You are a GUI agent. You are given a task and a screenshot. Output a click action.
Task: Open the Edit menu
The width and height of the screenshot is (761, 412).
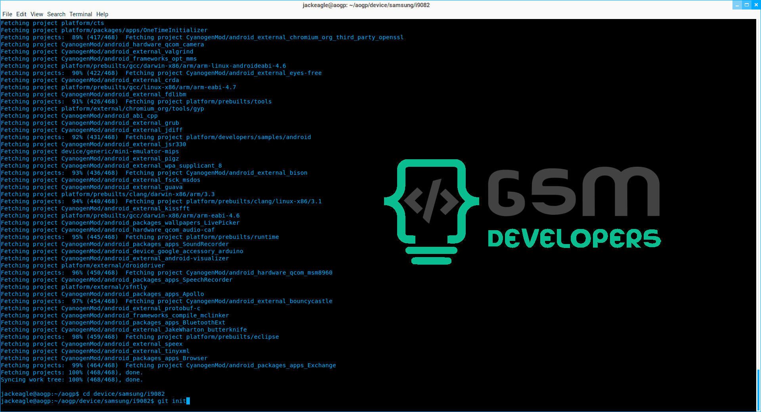coord(21,14)
